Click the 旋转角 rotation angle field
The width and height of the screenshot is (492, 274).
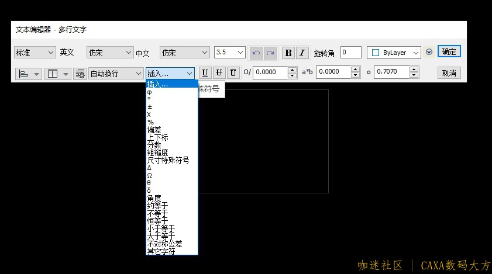click(x=351, y=53)
